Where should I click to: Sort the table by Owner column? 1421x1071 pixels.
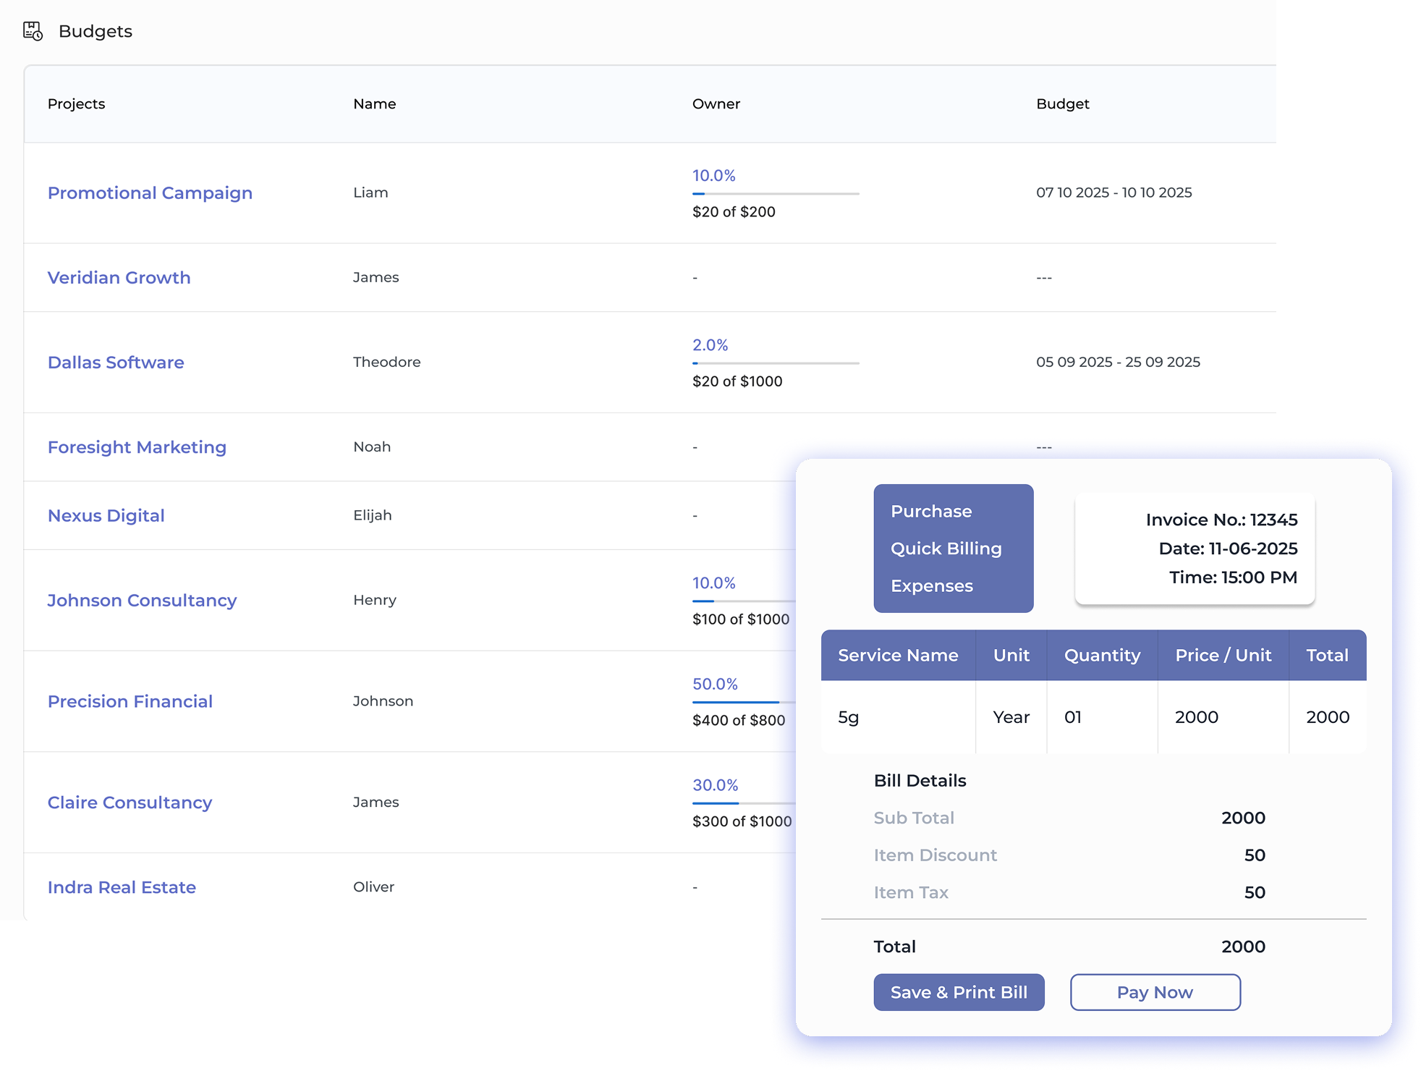pyautogui.click(x=716, y=103)
